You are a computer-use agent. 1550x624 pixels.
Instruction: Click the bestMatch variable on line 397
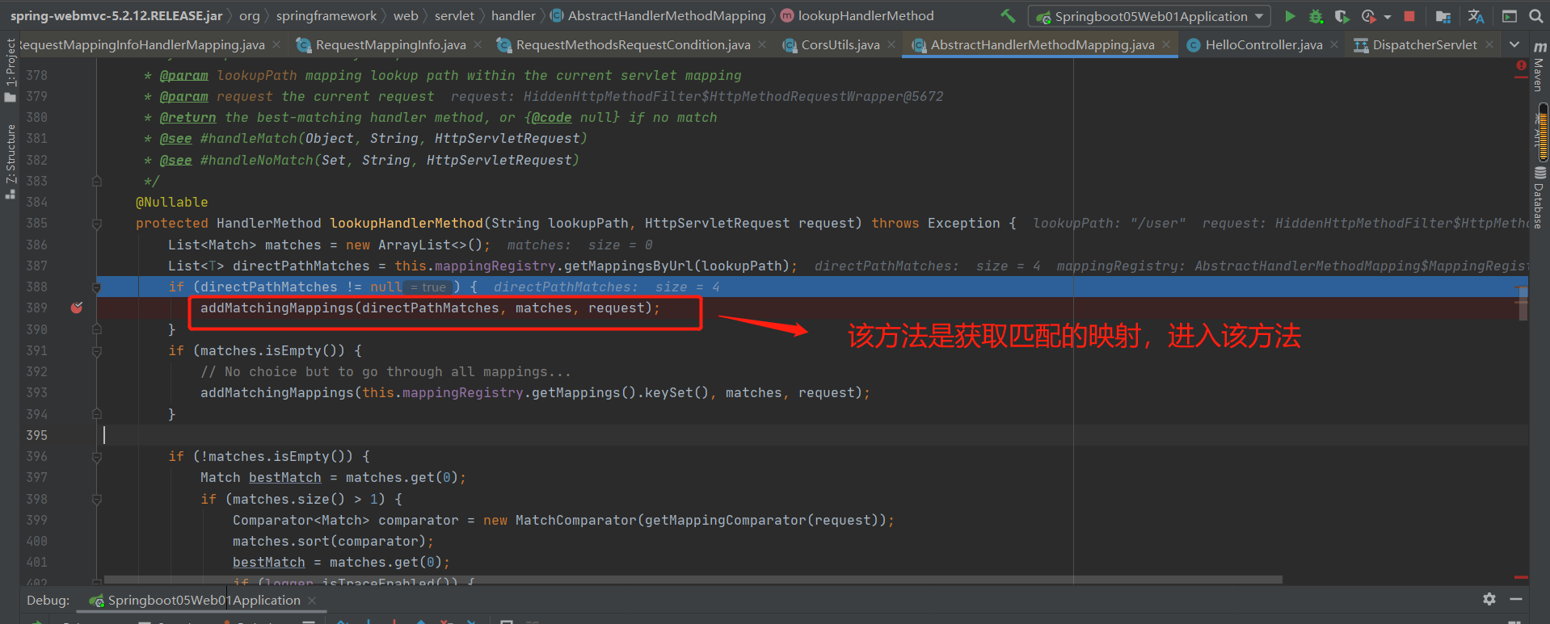pos(284,477)
